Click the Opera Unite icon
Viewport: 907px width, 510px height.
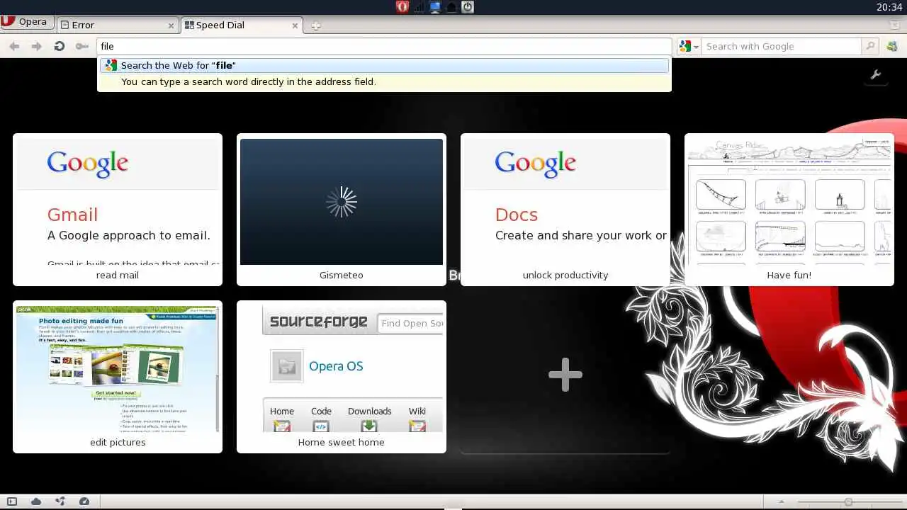(x=60, y=501)
